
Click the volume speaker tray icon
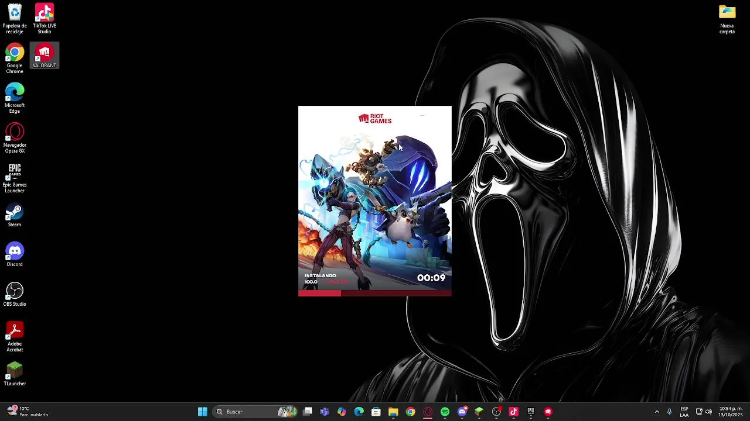click(x=708, y=412)
